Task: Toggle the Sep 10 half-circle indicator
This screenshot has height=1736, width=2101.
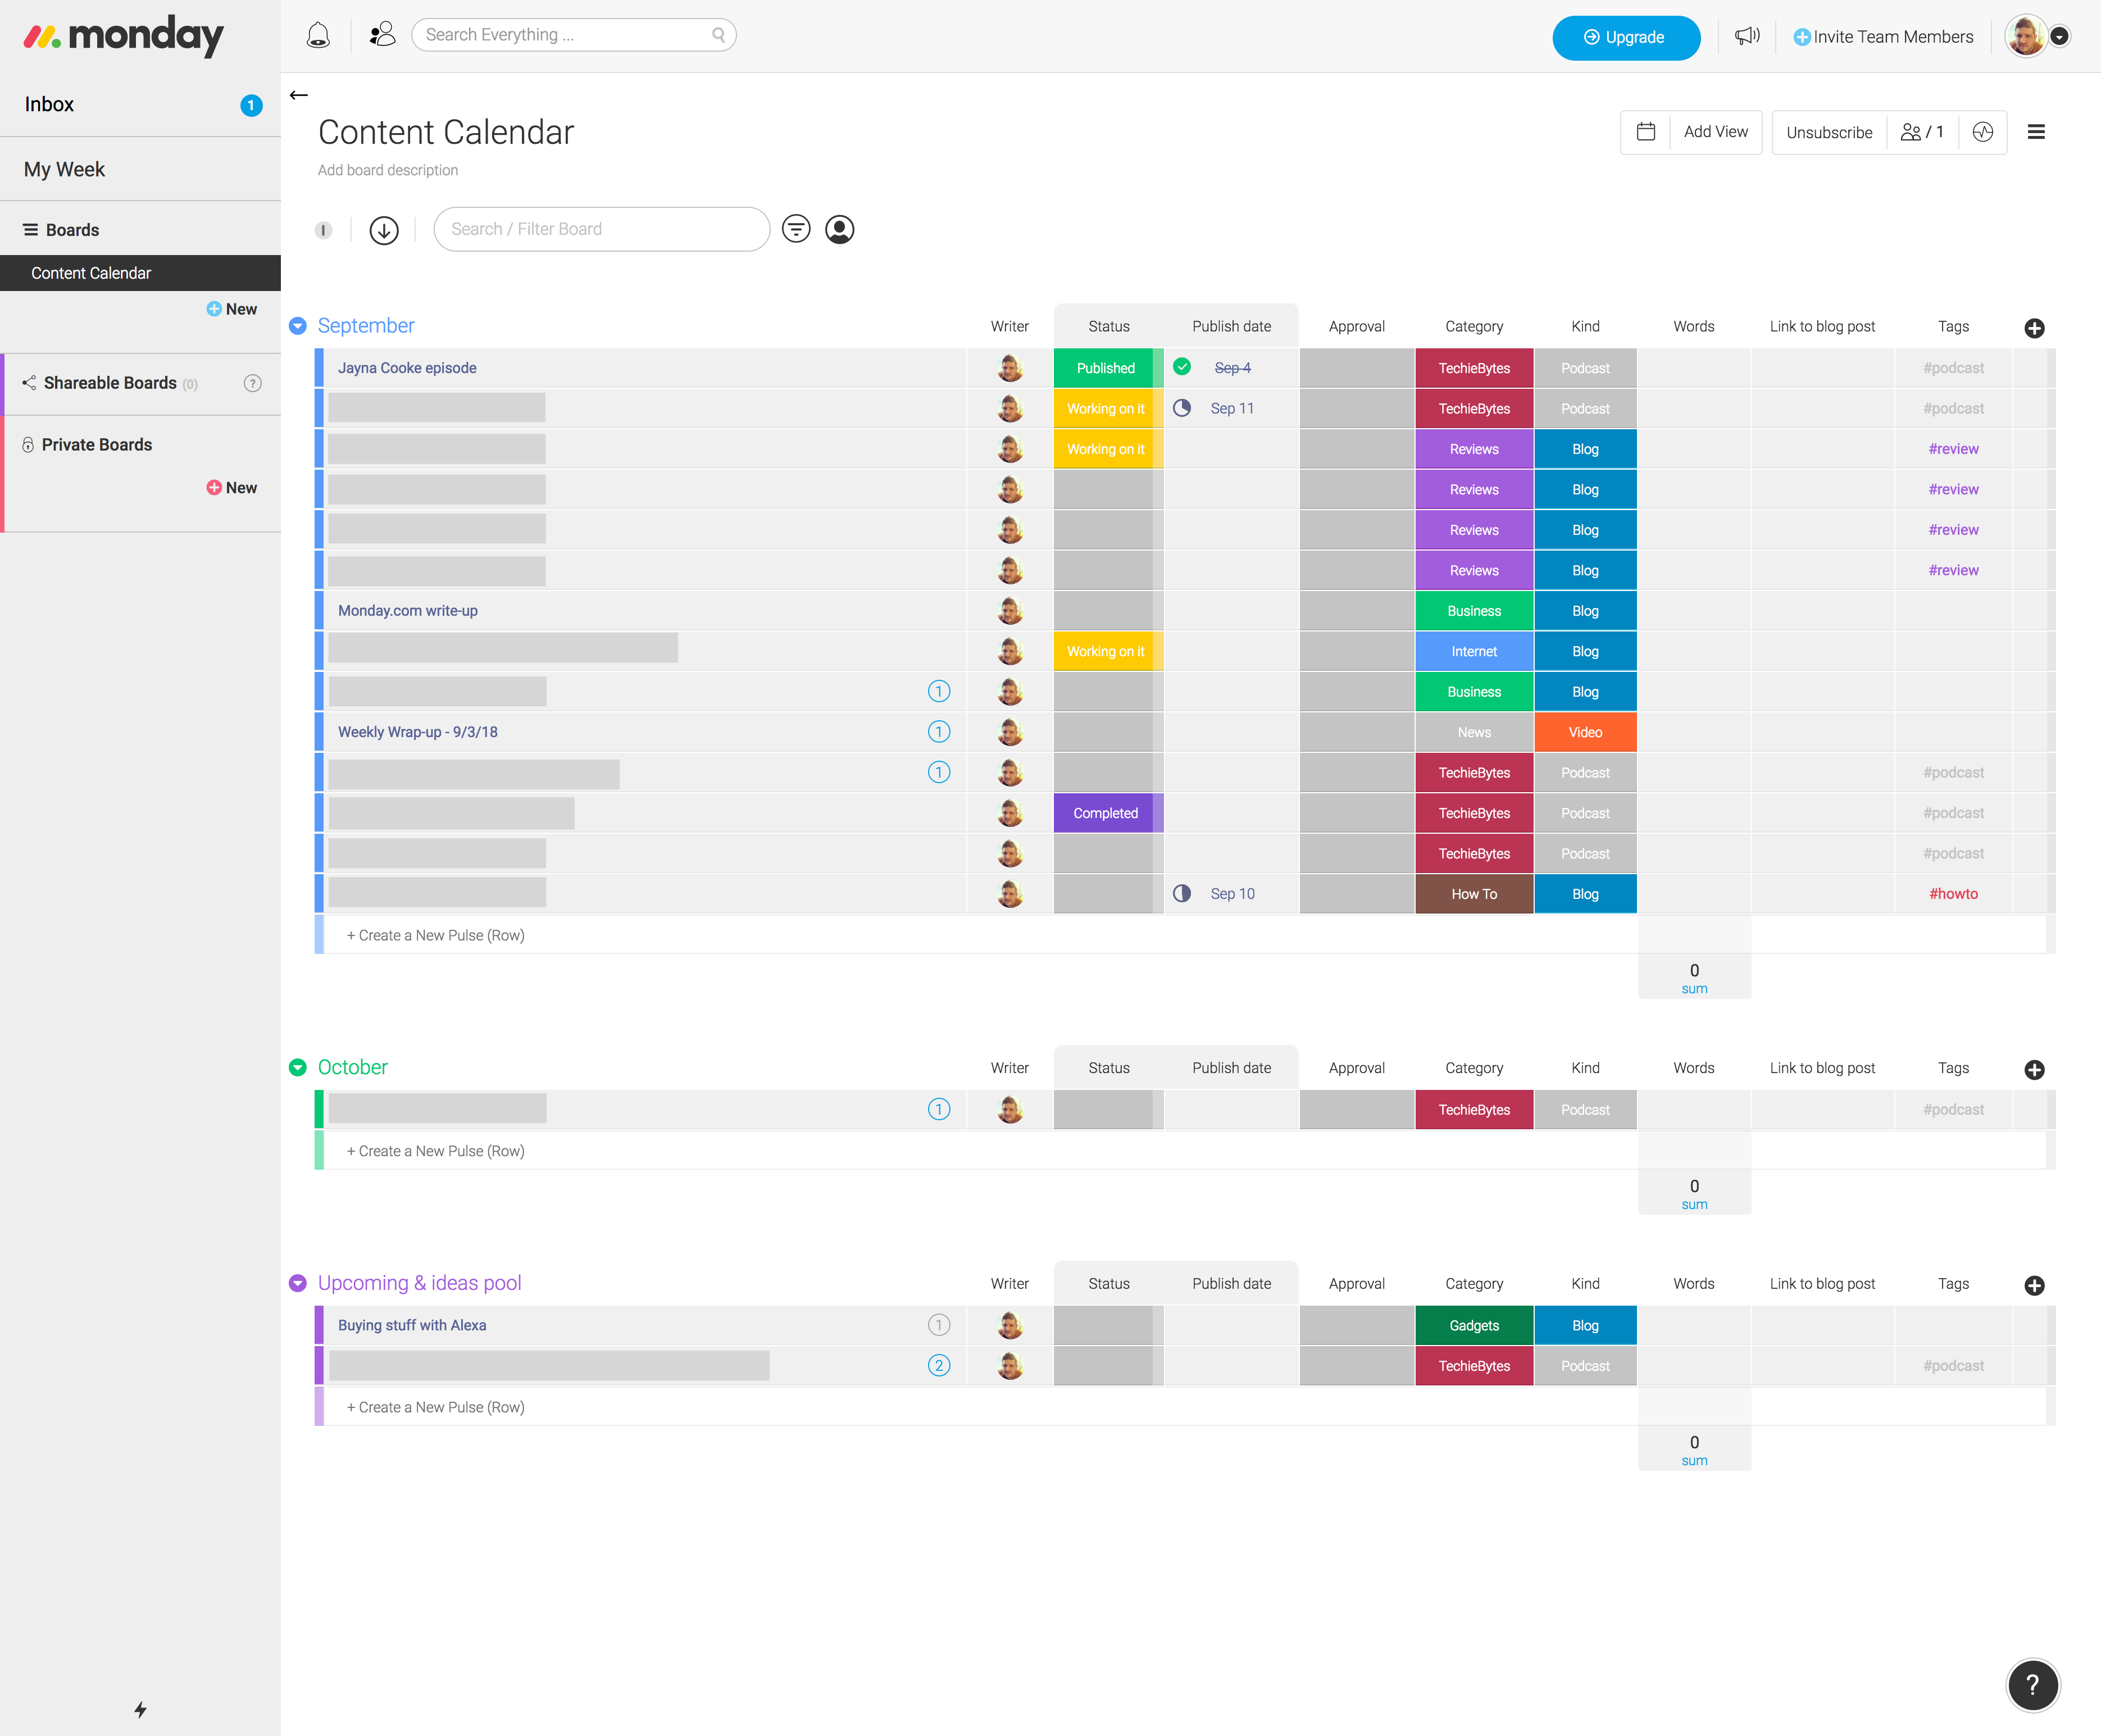Action: pyautogui.click(x=1182, y=894)
